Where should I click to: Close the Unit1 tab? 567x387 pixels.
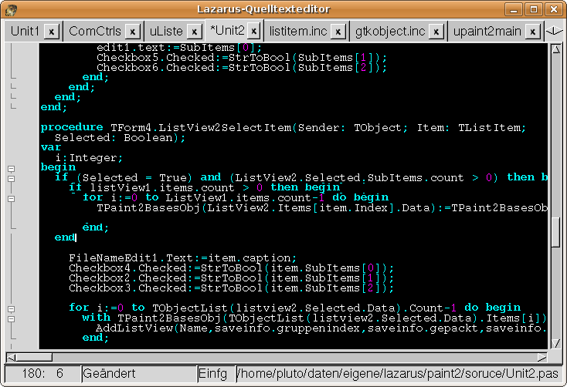tap(51, 32)
